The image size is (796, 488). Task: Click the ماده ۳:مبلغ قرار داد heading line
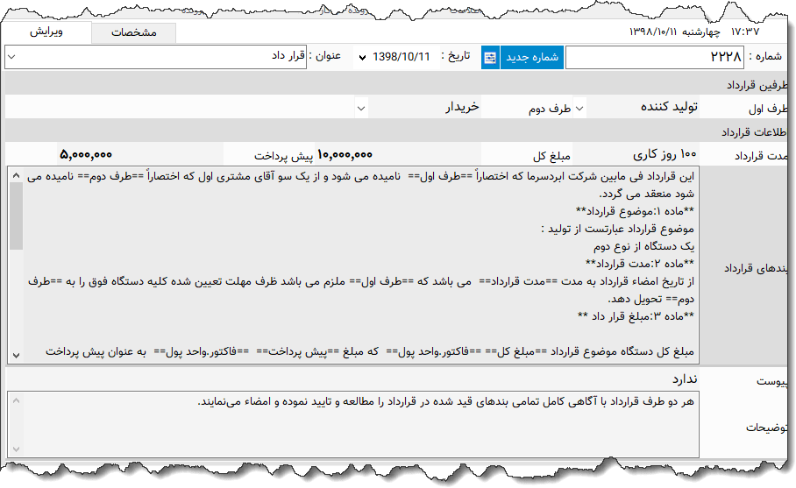point(636,316)
